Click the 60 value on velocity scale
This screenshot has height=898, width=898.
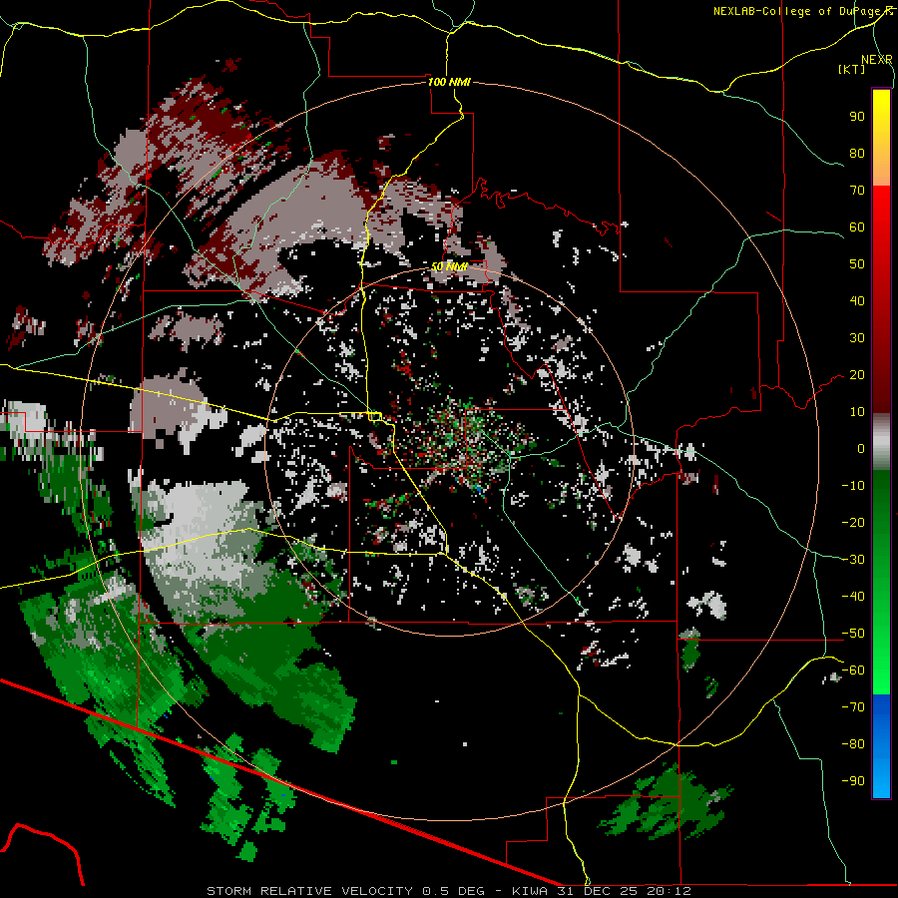857,226
